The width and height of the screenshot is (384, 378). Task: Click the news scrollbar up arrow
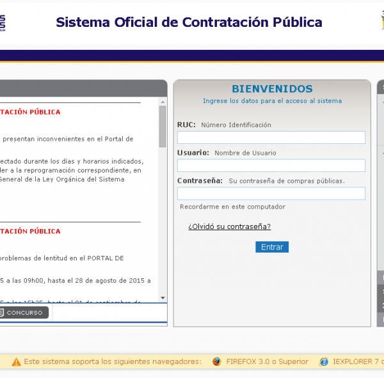(x=163, y=101)
